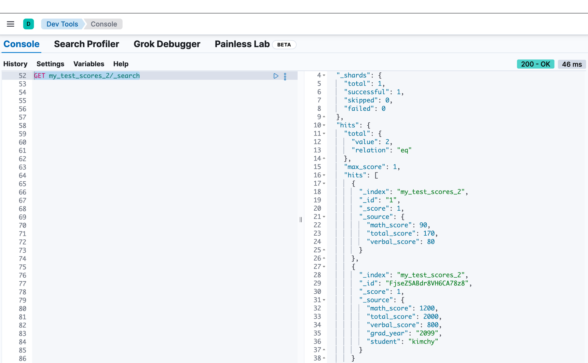Grab the editor pane resize handle
The image size is (588, 363).
click(x=301, y=220)
